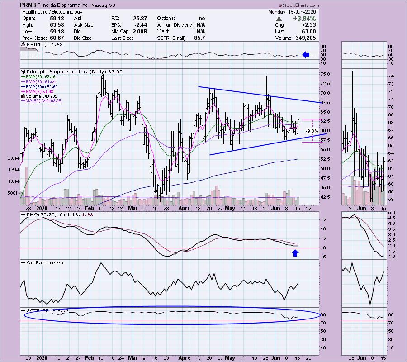This screenshot has height=362, width=407.
Task: Click the 'MA(50) 340108.25' legend entry
Action: click(x=43, y=101)
